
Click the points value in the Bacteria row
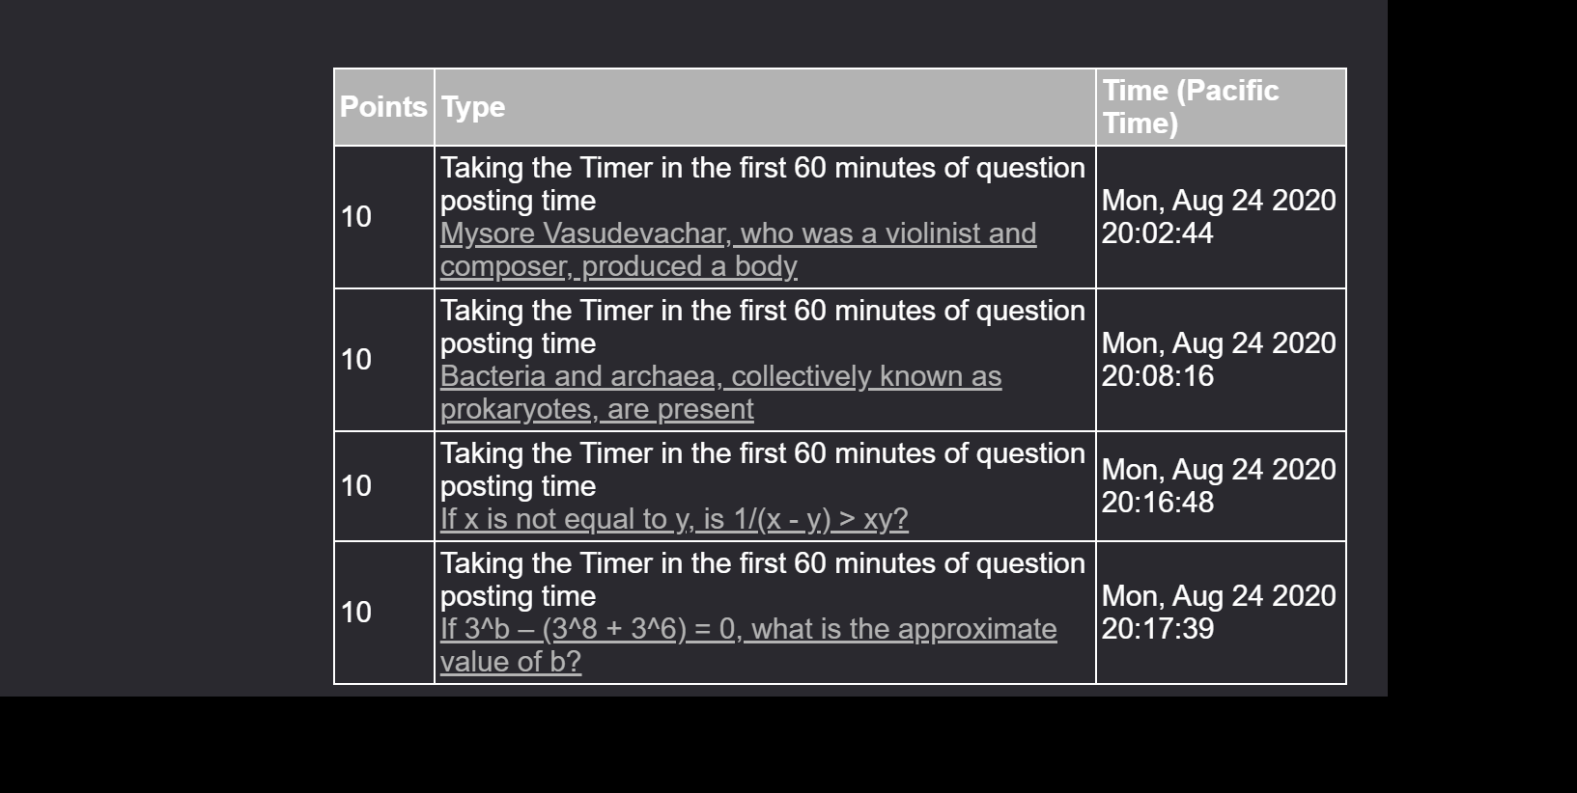356,360
